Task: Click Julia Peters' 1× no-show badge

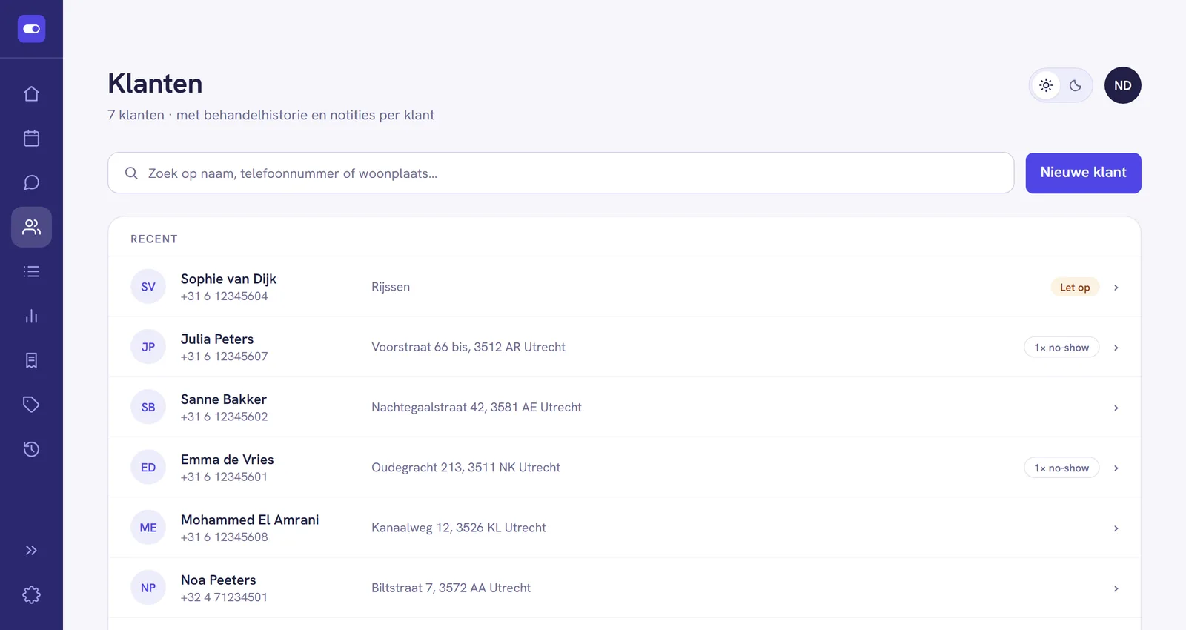Action: (1061, 348)
